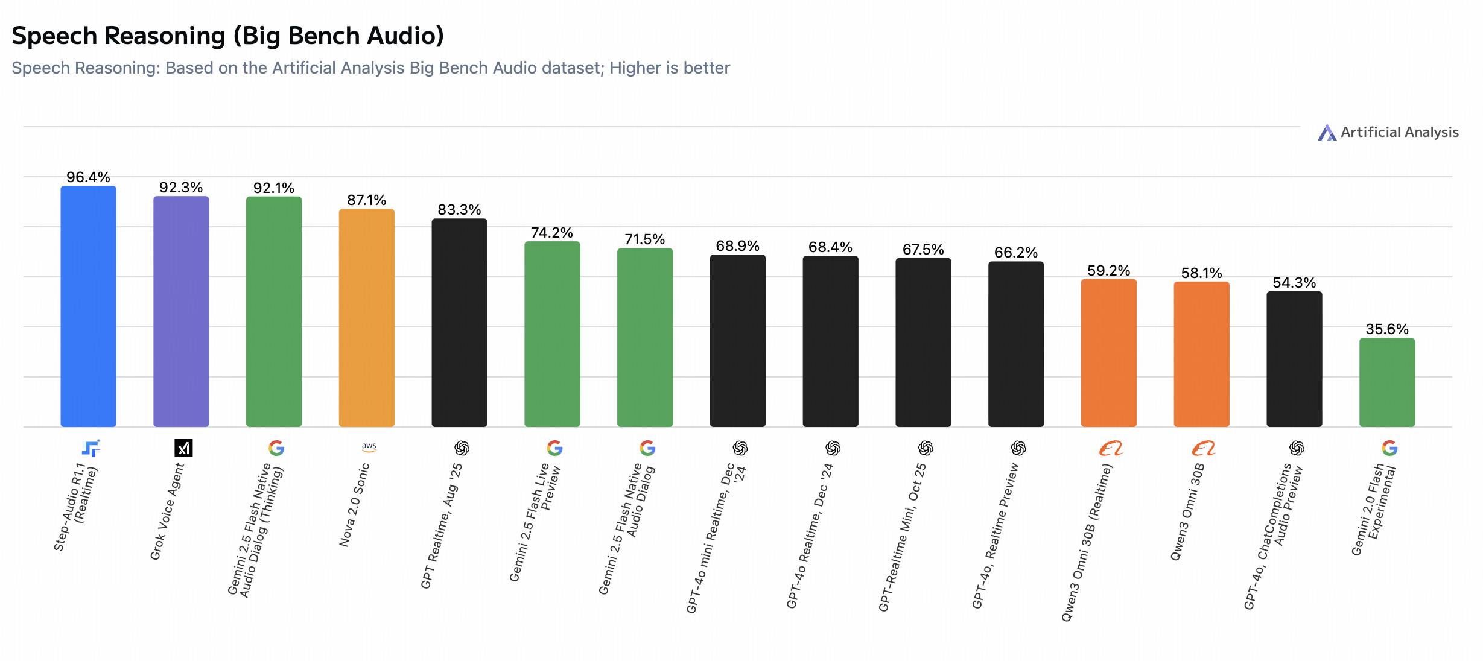Image resolution: width=1483 pixels, height=661 pixels.
Task: Click the AWS logo for Nova 2.0 Sonic
Action: (369, 448)
